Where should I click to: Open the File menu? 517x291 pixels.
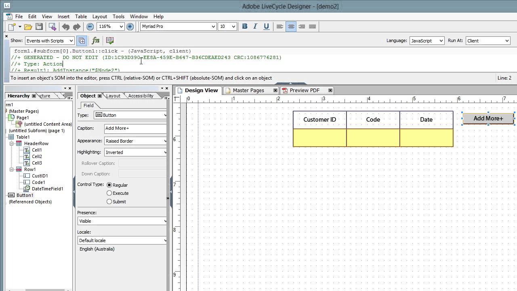19,17
